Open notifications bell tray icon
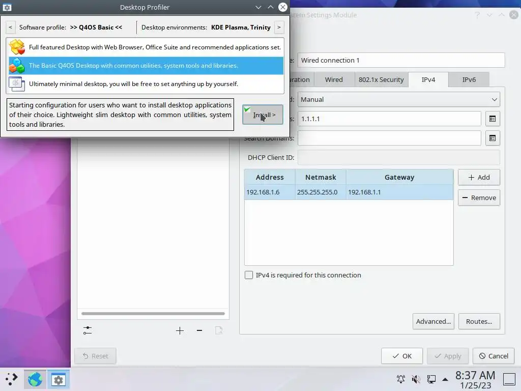Viewport: 521px width, 391px height. tap(401, 379)
